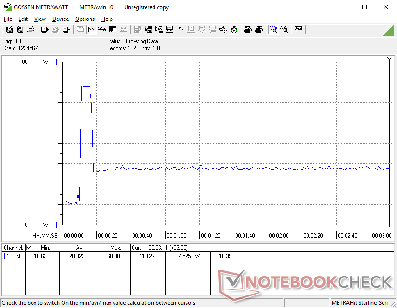The image size is (397, 308).
Task: Click the greyed save configuration icon
Action: [137, 30]
